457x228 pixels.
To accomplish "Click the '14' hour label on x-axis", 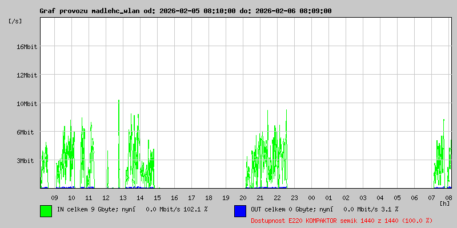I will [140, 198].
